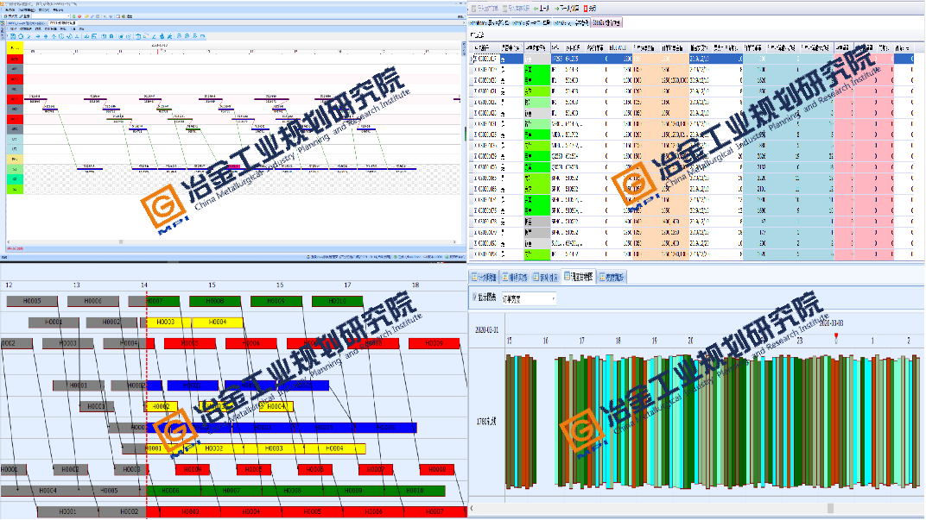Switch to the first tab in chart panel

[x=485, y=277]
